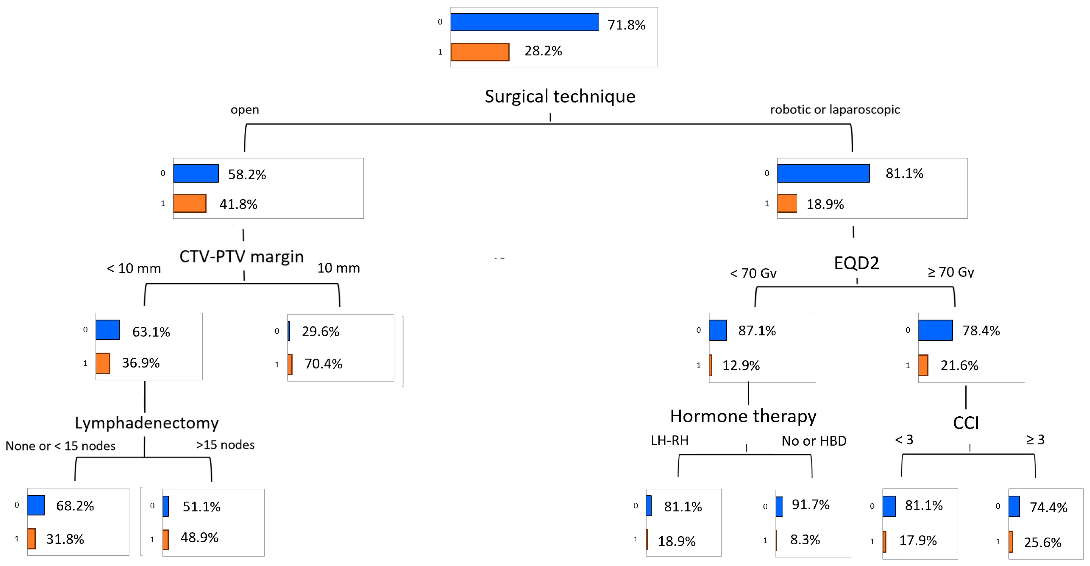This screenshot has width=1090, height=566.
Task: Click the 70.4% value text
Action: point(323,364)
